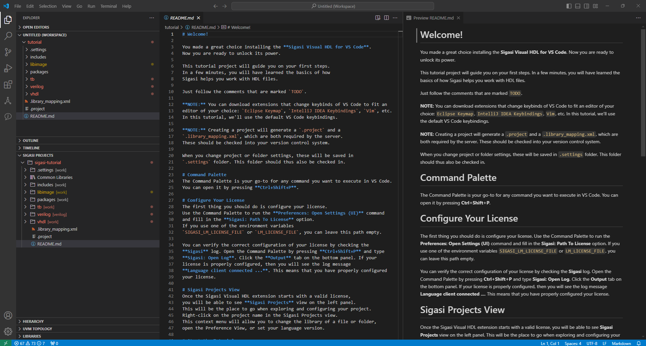This screenshot has height=346, width=646.
Task: Open preview pane More Actions menu
Action: click(638, 18)
